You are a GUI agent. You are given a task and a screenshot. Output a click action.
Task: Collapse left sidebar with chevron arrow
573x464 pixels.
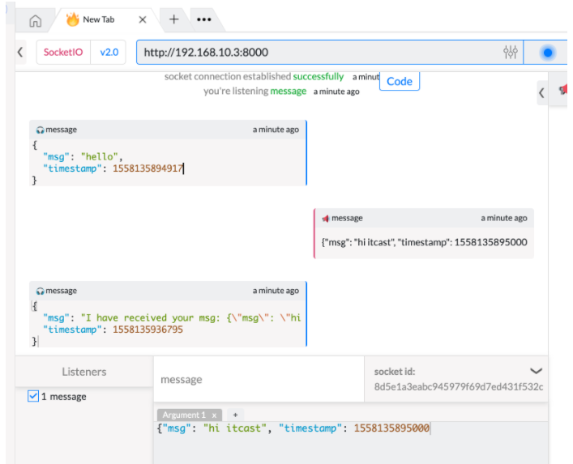(x=20, y=52)
